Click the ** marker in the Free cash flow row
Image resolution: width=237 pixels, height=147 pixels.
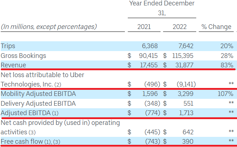[x=231, y=141]
